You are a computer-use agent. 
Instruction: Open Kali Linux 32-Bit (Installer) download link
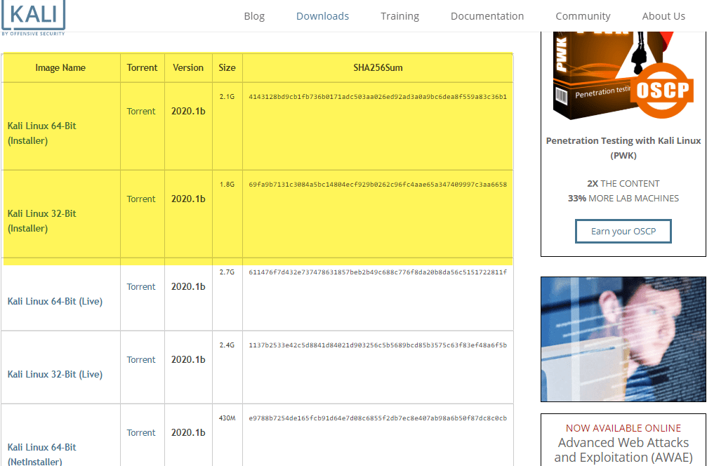42,221
